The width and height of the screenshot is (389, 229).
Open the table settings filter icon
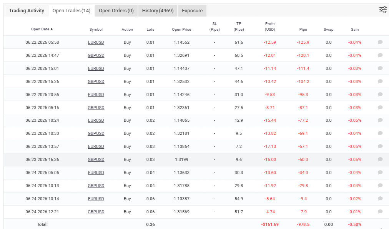coord(383,10)
